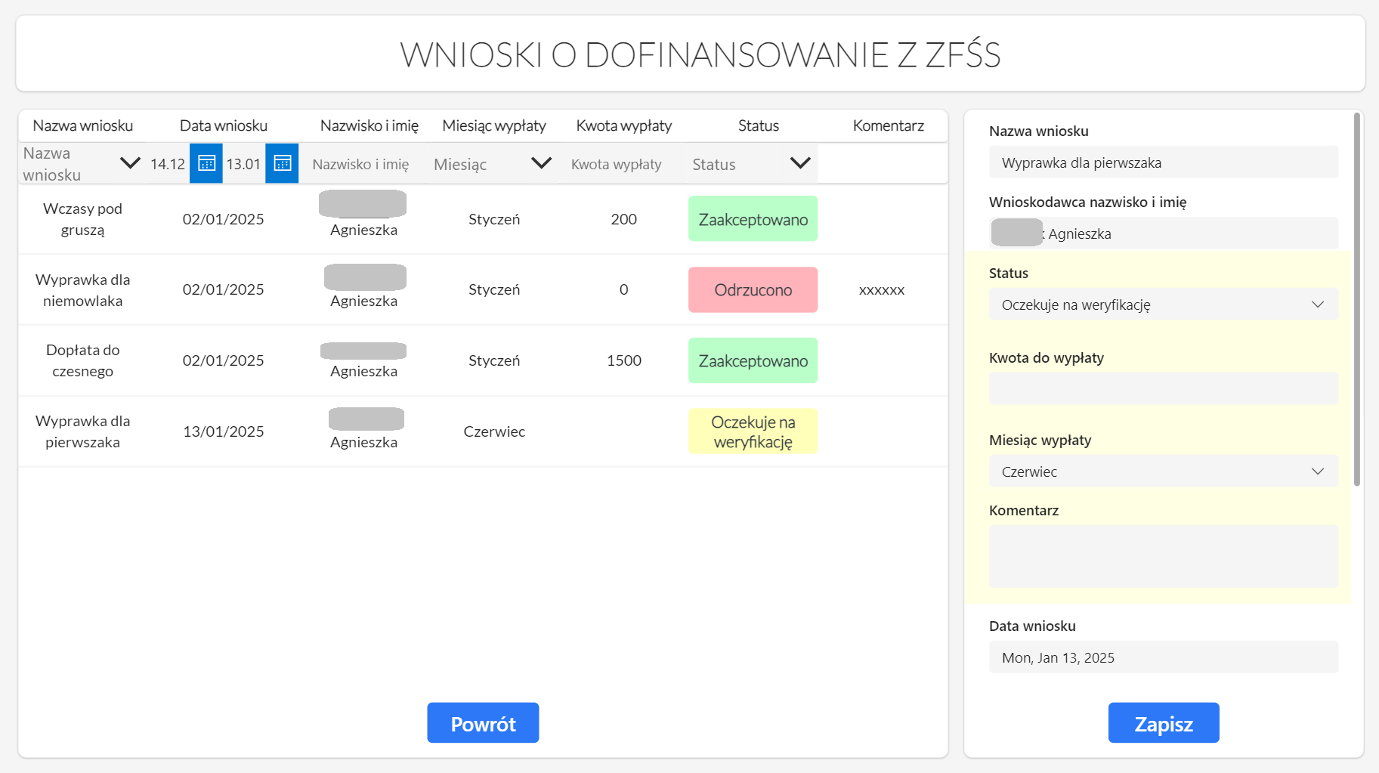The height and width of the screenshot is (773, 1379).
Task: Expand the Nazwa wniosku filter dropdown
Action: click(x=130, y=163)
